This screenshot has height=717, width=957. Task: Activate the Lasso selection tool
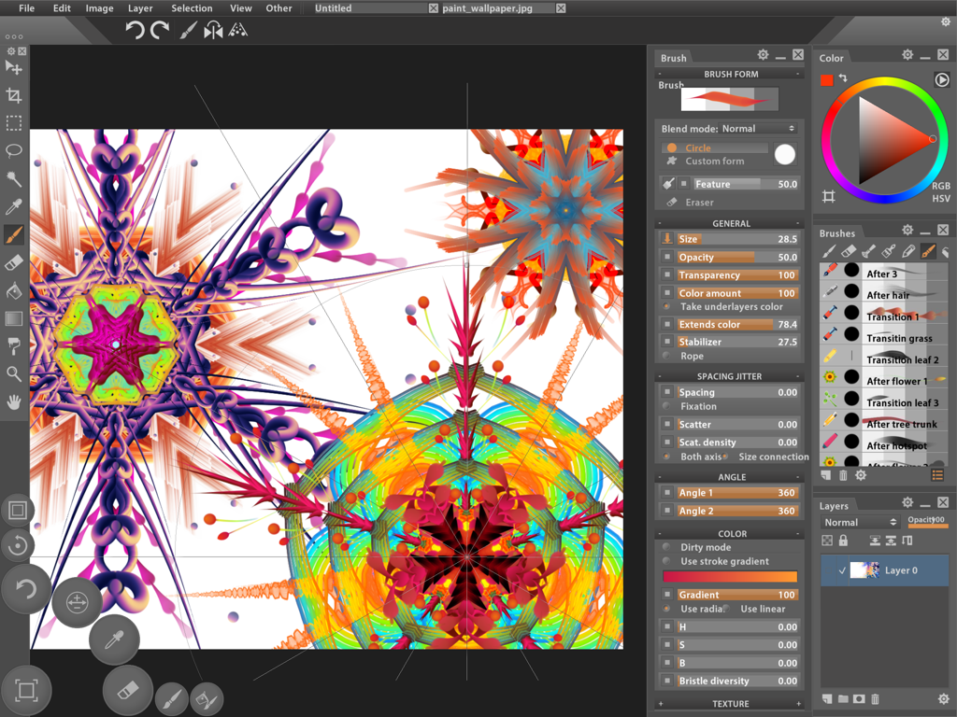[x=14, y=151]
